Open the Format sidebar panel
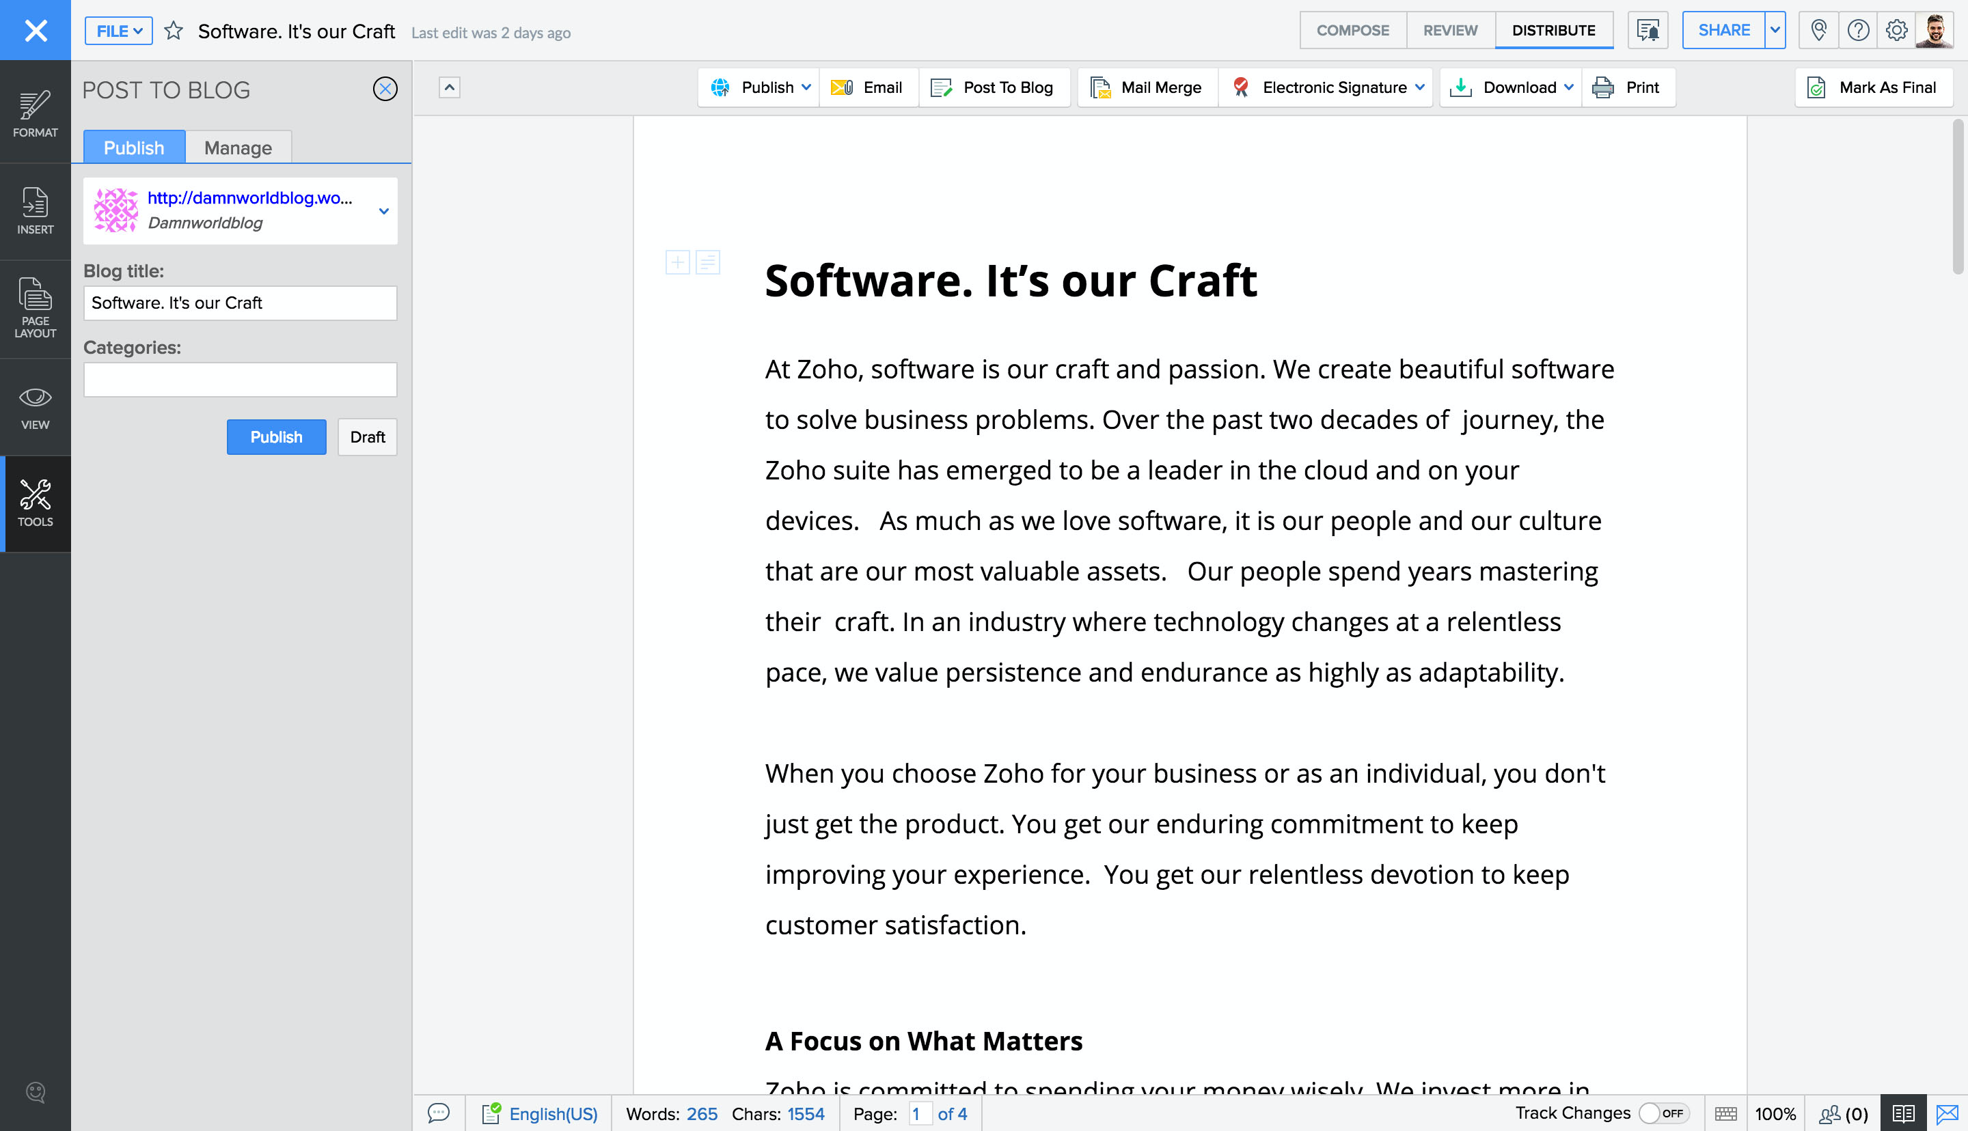This screenshot has width=1968, height=1131. (35, 113)
